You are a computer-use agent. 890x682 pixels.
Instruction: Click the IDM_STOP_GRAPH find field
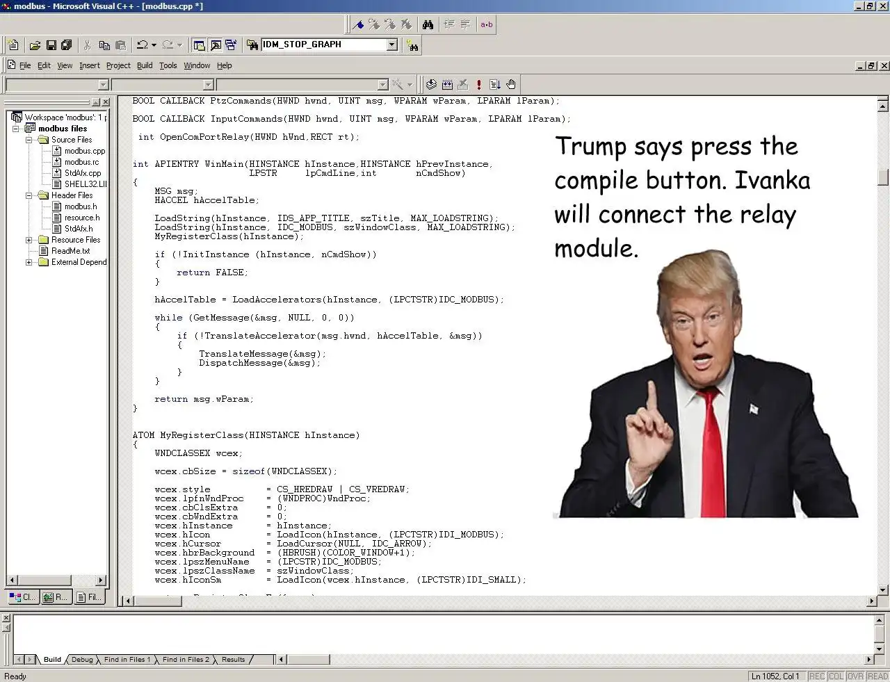[x=323, y=44]
